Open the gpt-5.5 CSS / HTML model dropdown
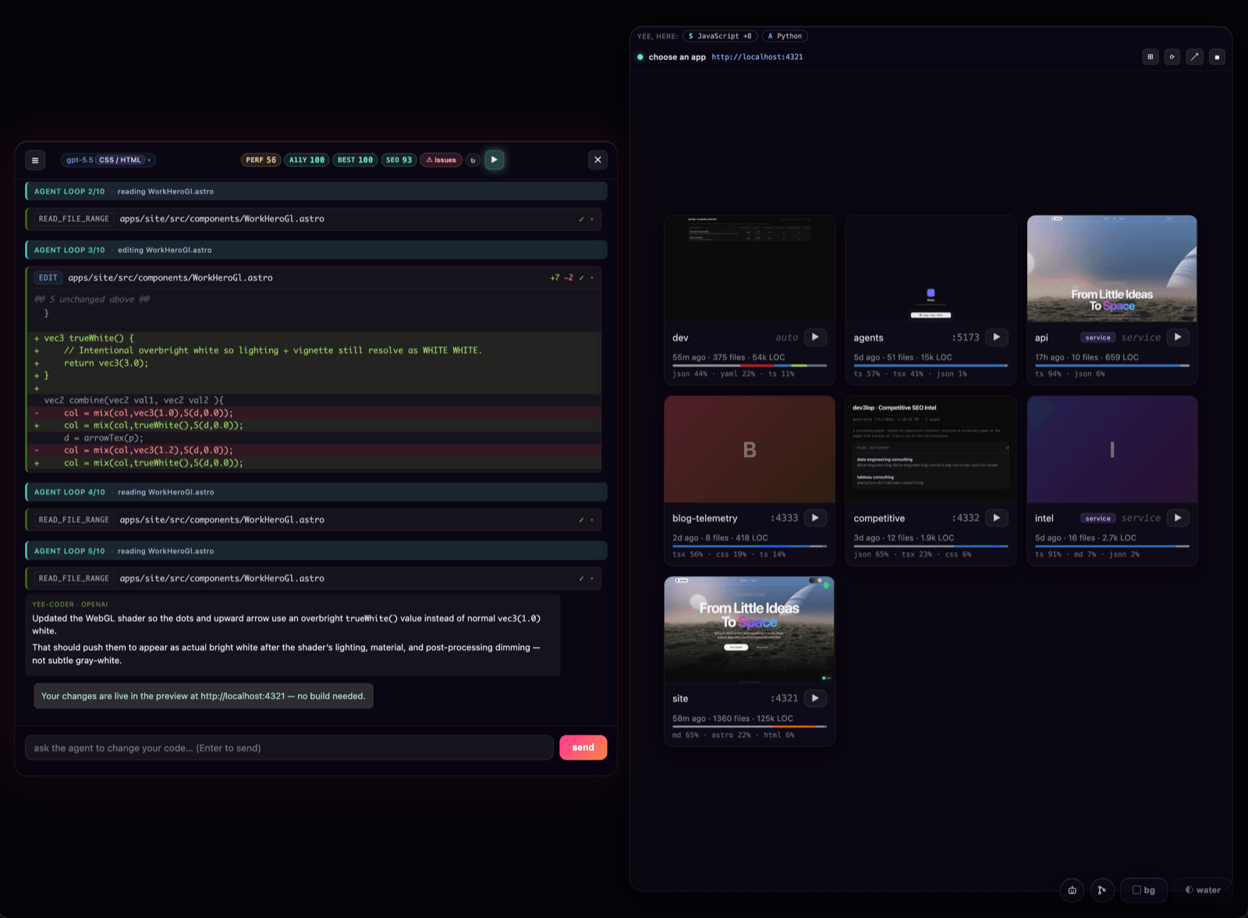The image size is (1248, 918). click(x=108, y=160)
